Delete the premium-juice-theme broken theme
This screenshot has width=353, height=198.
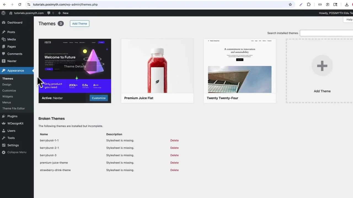coord(174,163)
